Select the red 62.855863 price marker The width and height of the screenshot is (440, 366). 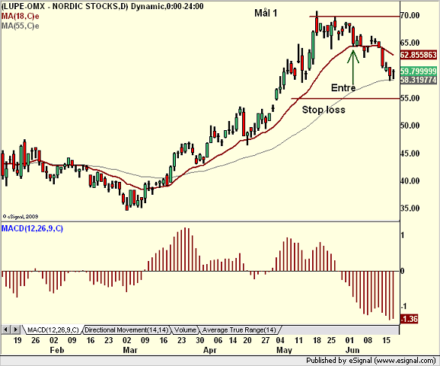(419, 55)
